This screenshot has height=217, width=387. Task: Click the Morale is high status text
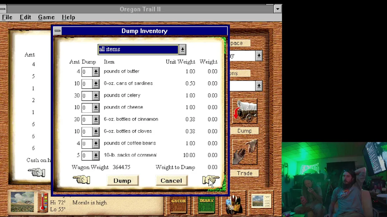[90, 203]
